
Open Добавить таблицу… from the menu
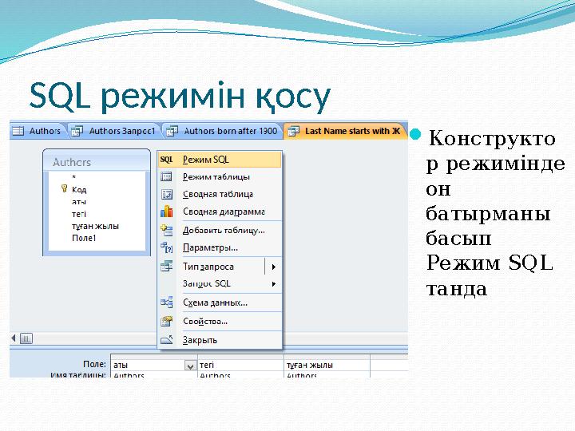(x=220, y=230)
